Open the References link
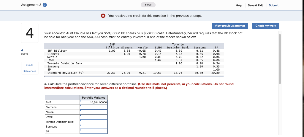The image size is (304, 137). pyautogui.click(x=30, y=71)
